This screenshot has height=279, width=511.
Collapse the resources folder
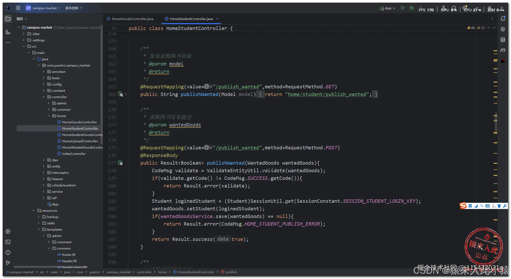(34, 210)
